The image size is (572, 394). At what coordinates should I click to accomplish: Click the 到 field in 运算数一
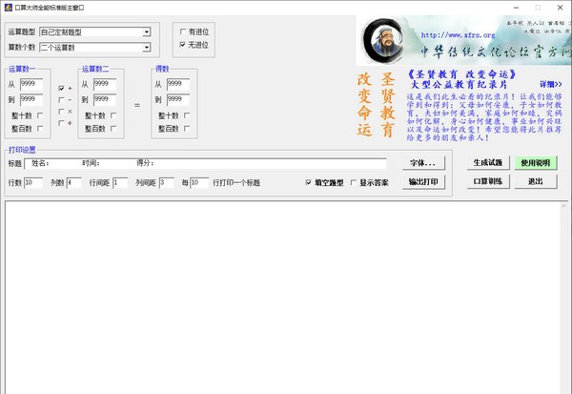[31, 99]
